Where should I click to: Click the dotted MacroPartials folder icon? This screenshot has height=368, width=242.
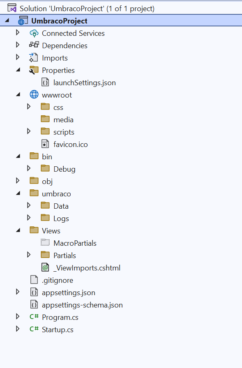point(45,242)
